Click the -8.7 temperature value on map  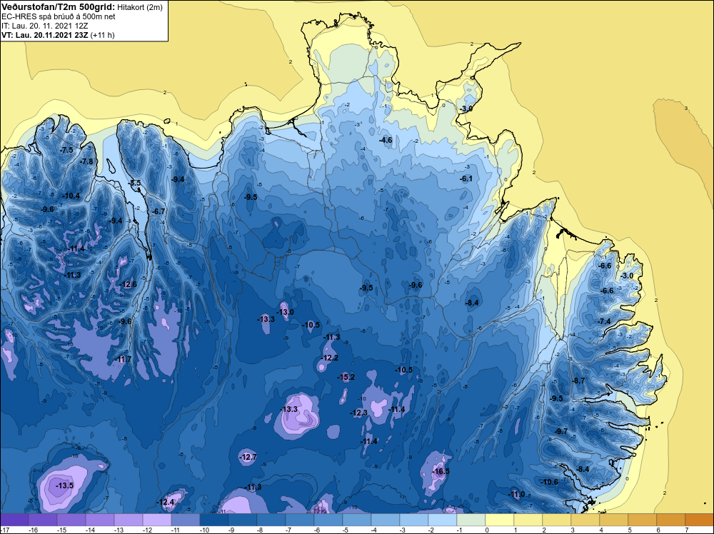tap(578, 381)
